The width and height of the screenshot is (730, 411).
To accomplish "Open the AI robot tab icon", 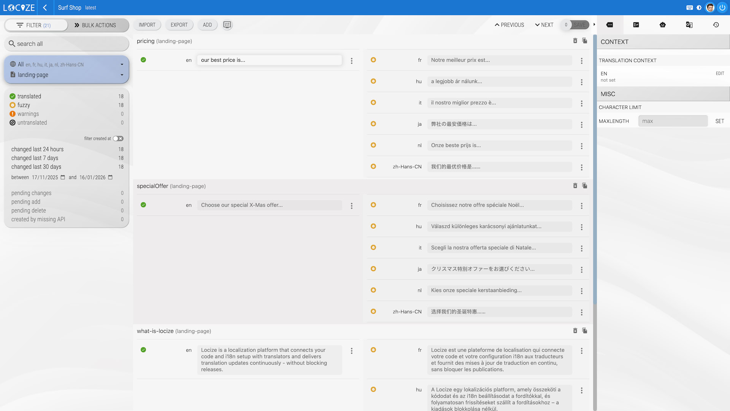I will click(x=662, y=25).
